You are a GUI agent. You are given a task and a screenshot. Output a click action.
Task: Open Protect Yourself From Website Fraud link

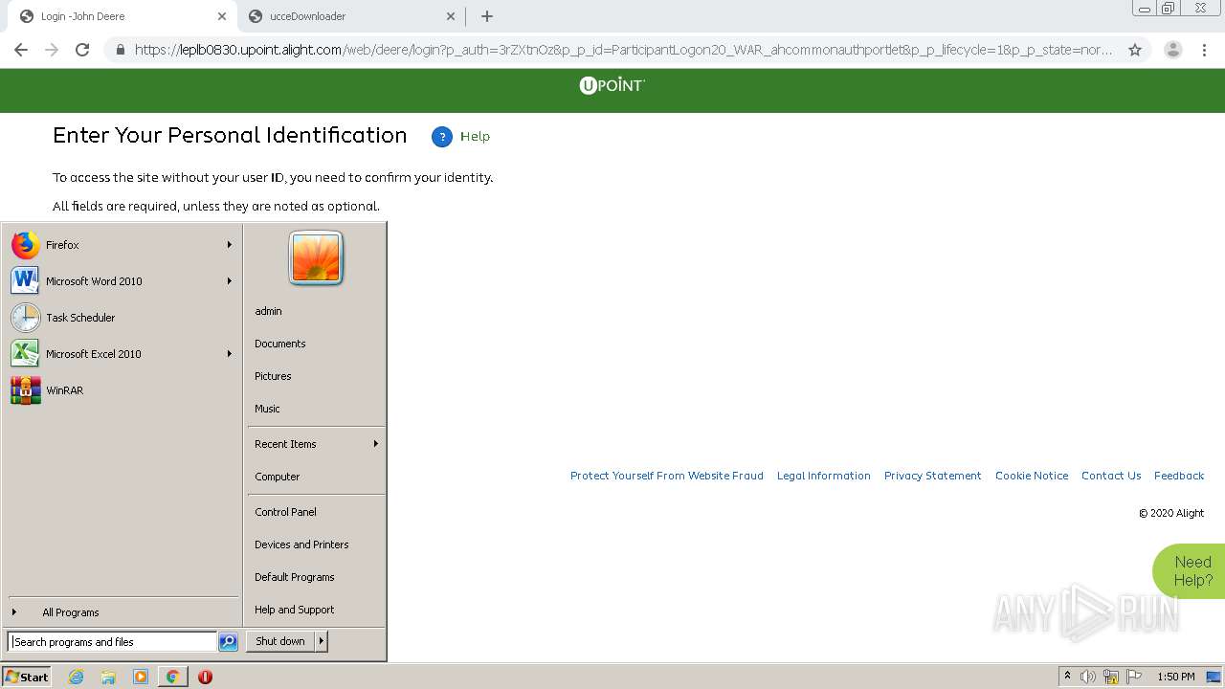pyautogui.click(x=667, y=476)
